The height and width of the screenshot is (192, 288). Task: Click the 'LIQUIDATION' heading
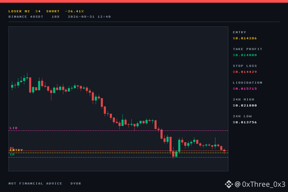(x=247, y=83)
